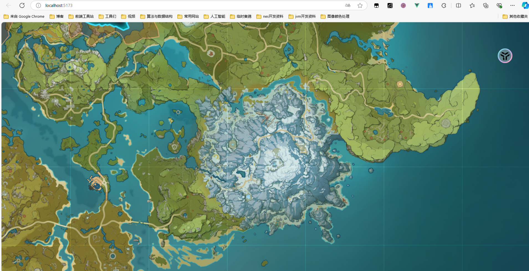Open the '其他收藏夹' other favorites folder
The width and height of the screenshot is (529, 271).
[x=515, y=16]
